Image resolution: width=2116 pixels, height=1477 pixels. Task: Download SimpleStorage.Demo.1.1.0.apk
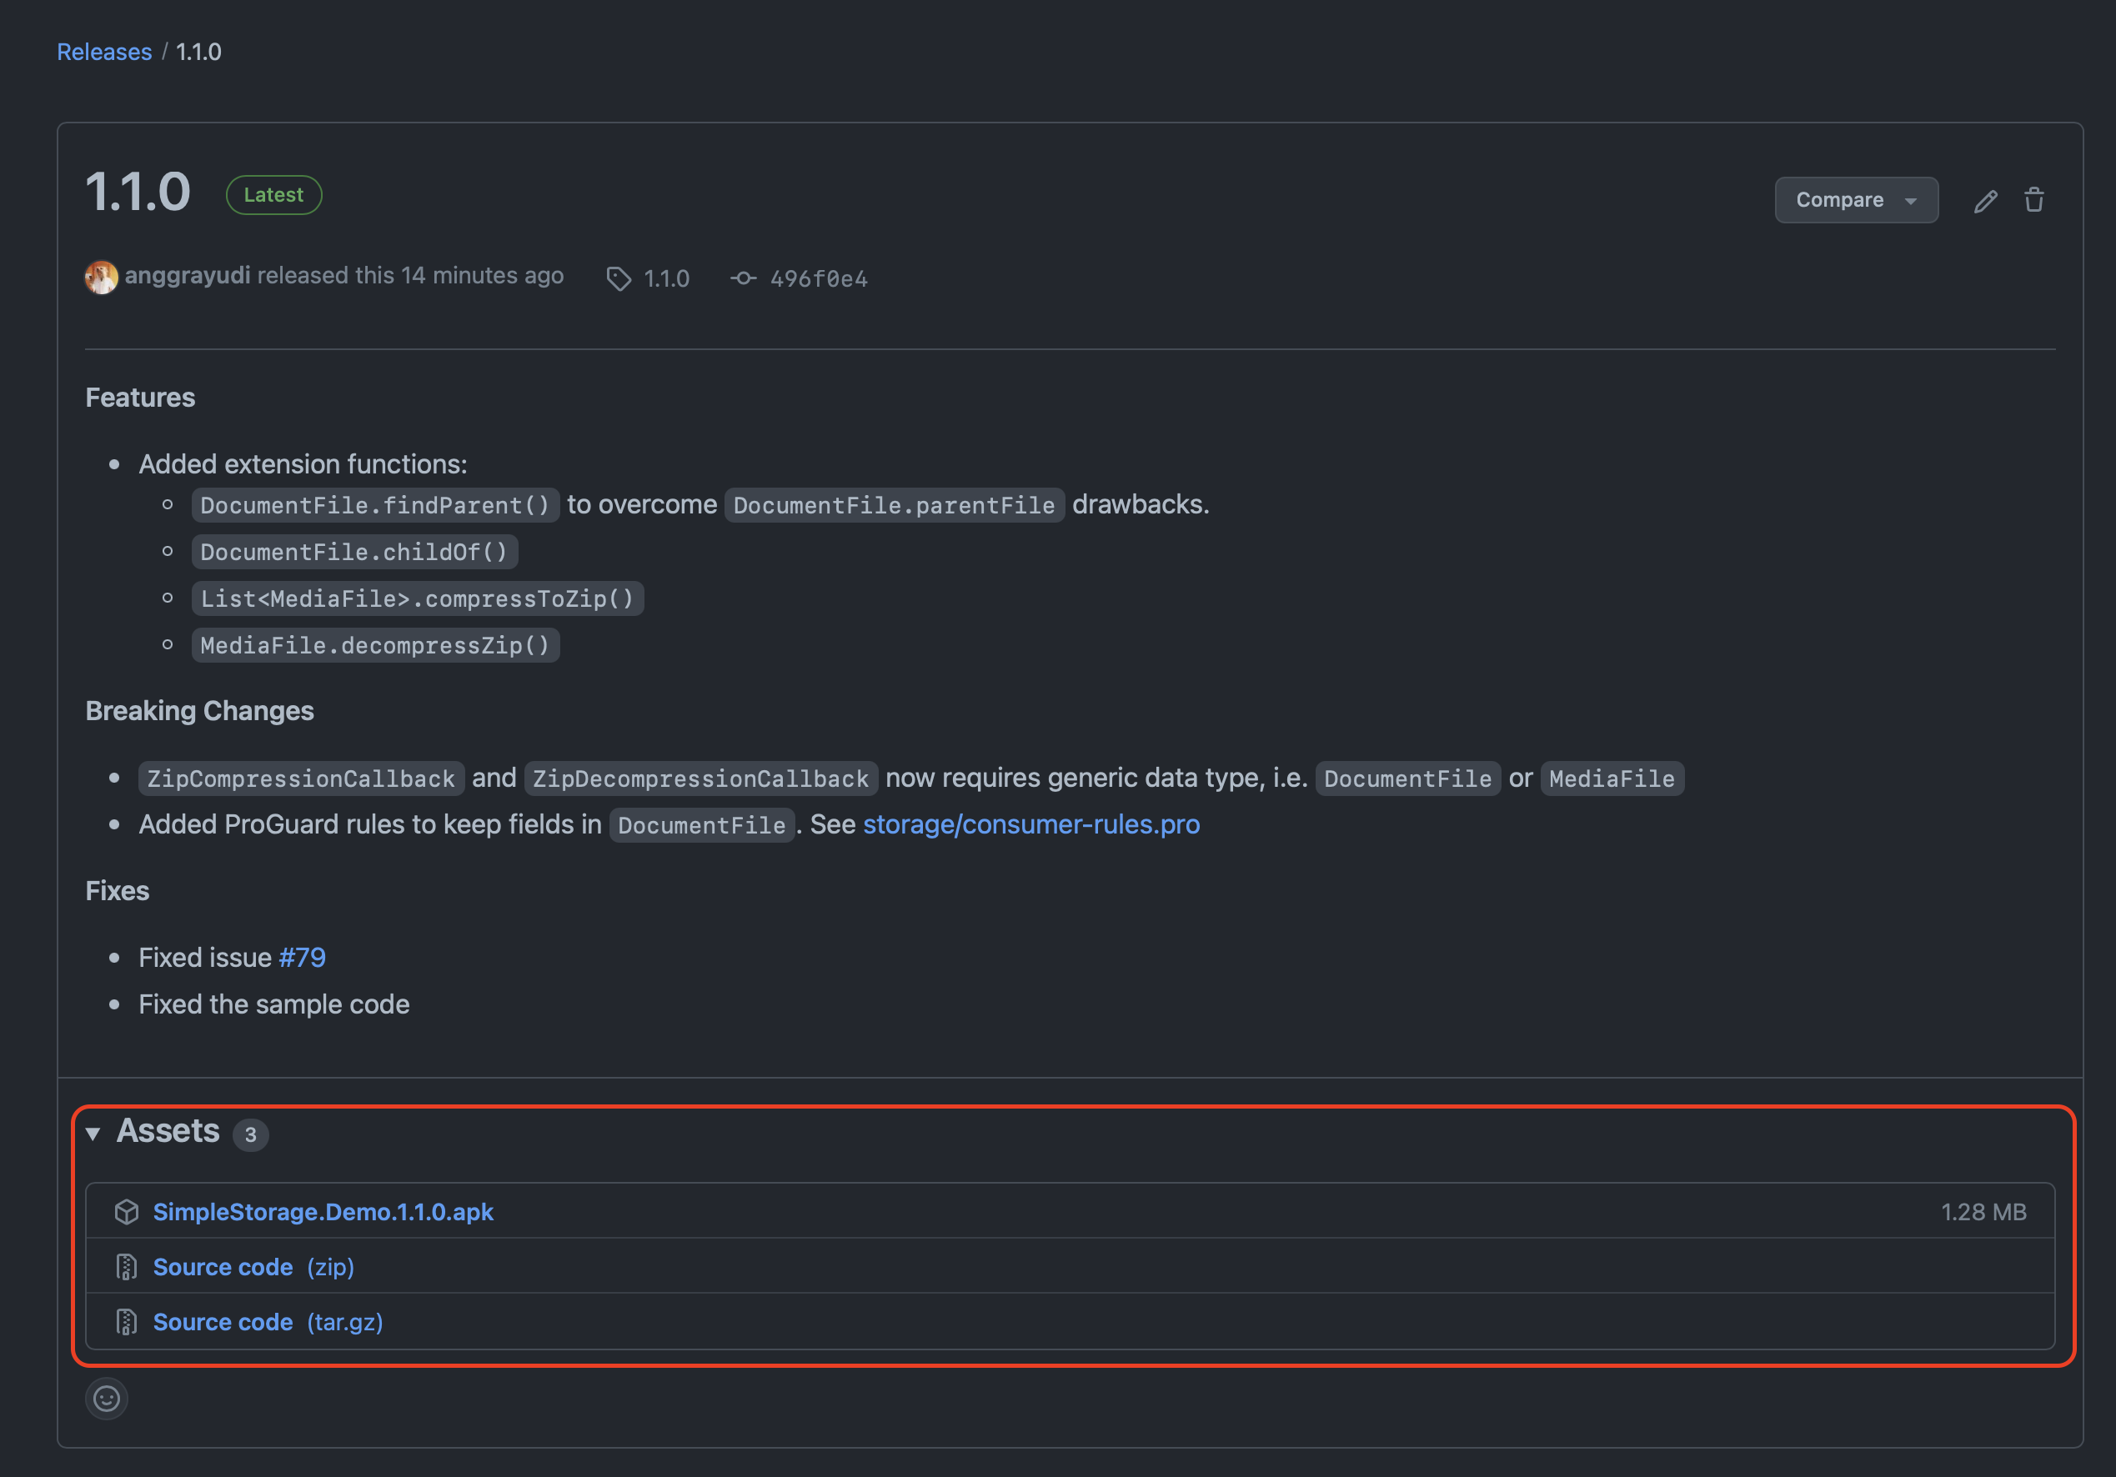[x=323, y=1212]
